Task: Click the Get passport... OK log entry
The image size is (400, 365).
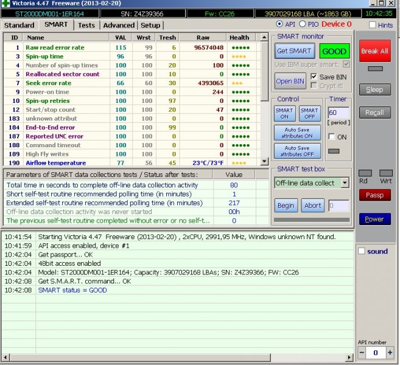Action: [65, 254]
